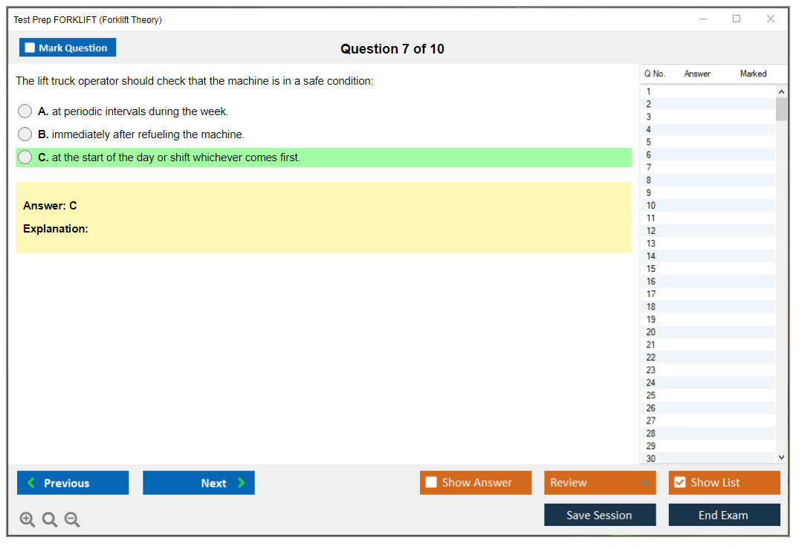Image resolution: width=799 pixels, height=546 pixels.
Task: Select answer A about periodic intervals
Action: point(25,111)
